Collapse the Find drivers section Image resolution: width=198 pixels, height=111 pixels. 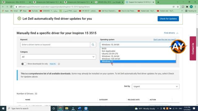click(x=171, y=33)
